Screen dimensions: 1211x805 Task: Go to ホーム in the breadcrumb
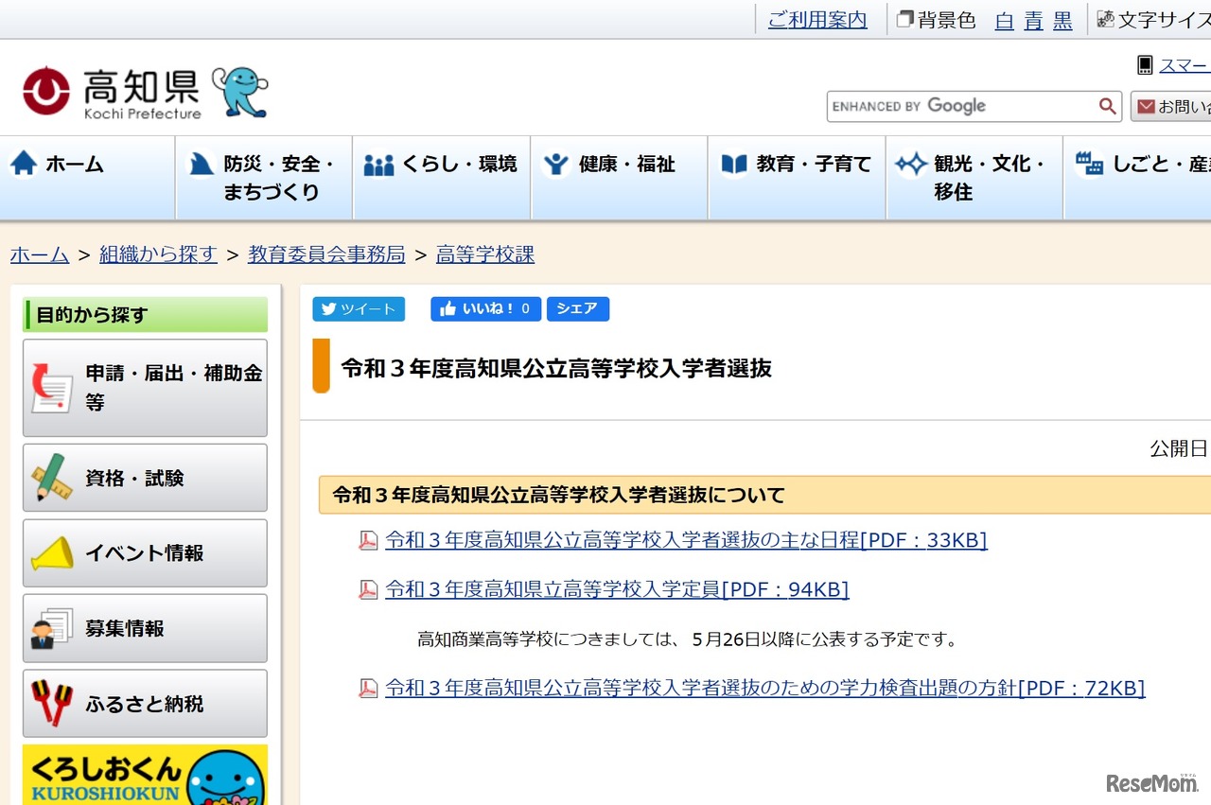(40, 254)
